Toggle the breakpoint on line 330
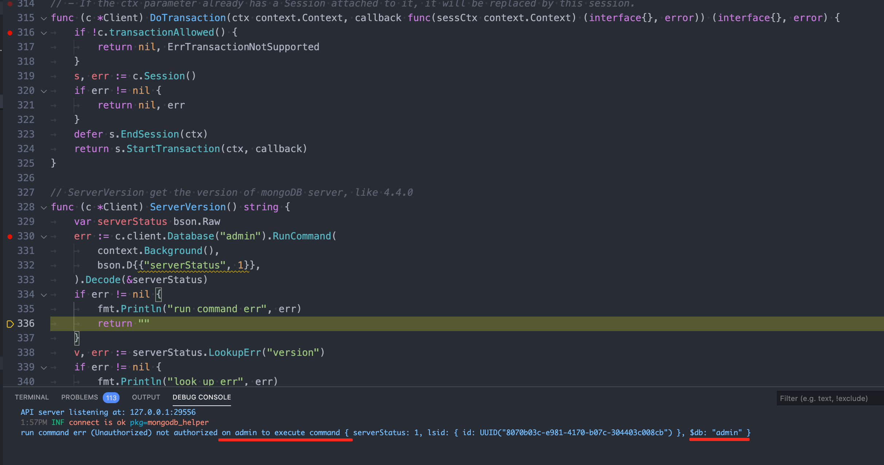 coord(10,237)
